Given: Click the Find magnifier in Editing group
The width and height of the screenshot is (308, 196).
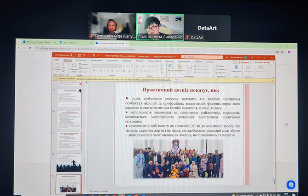Looking at the screenshot, I should [x=217, y=66].
